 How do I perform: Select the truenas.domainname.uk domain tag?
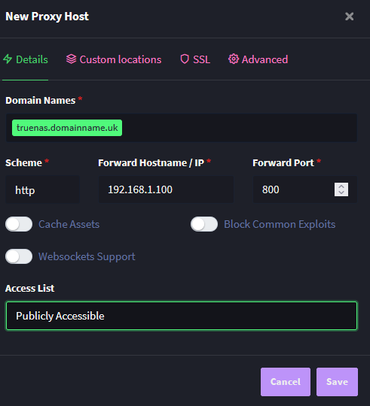pos(67,128)
